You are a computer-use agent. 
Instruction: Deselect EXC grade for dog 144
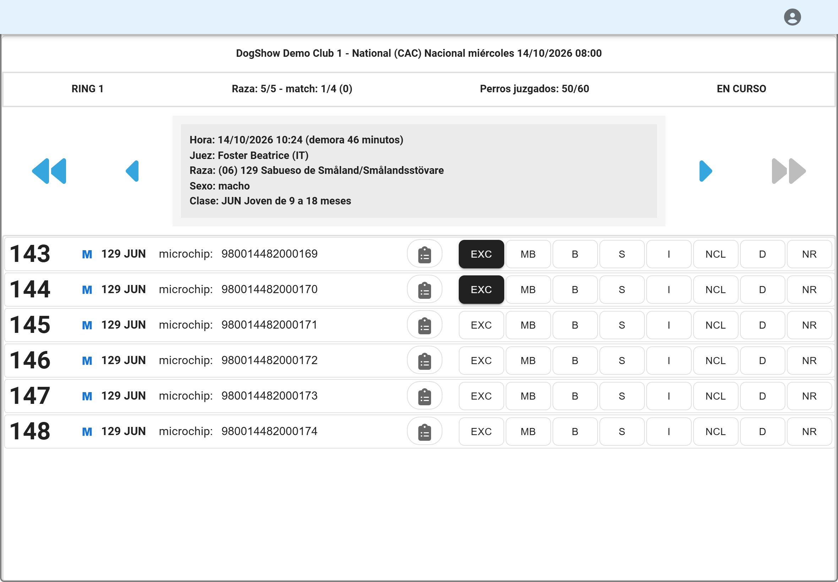pyautogui.click(x=481, y=290)
